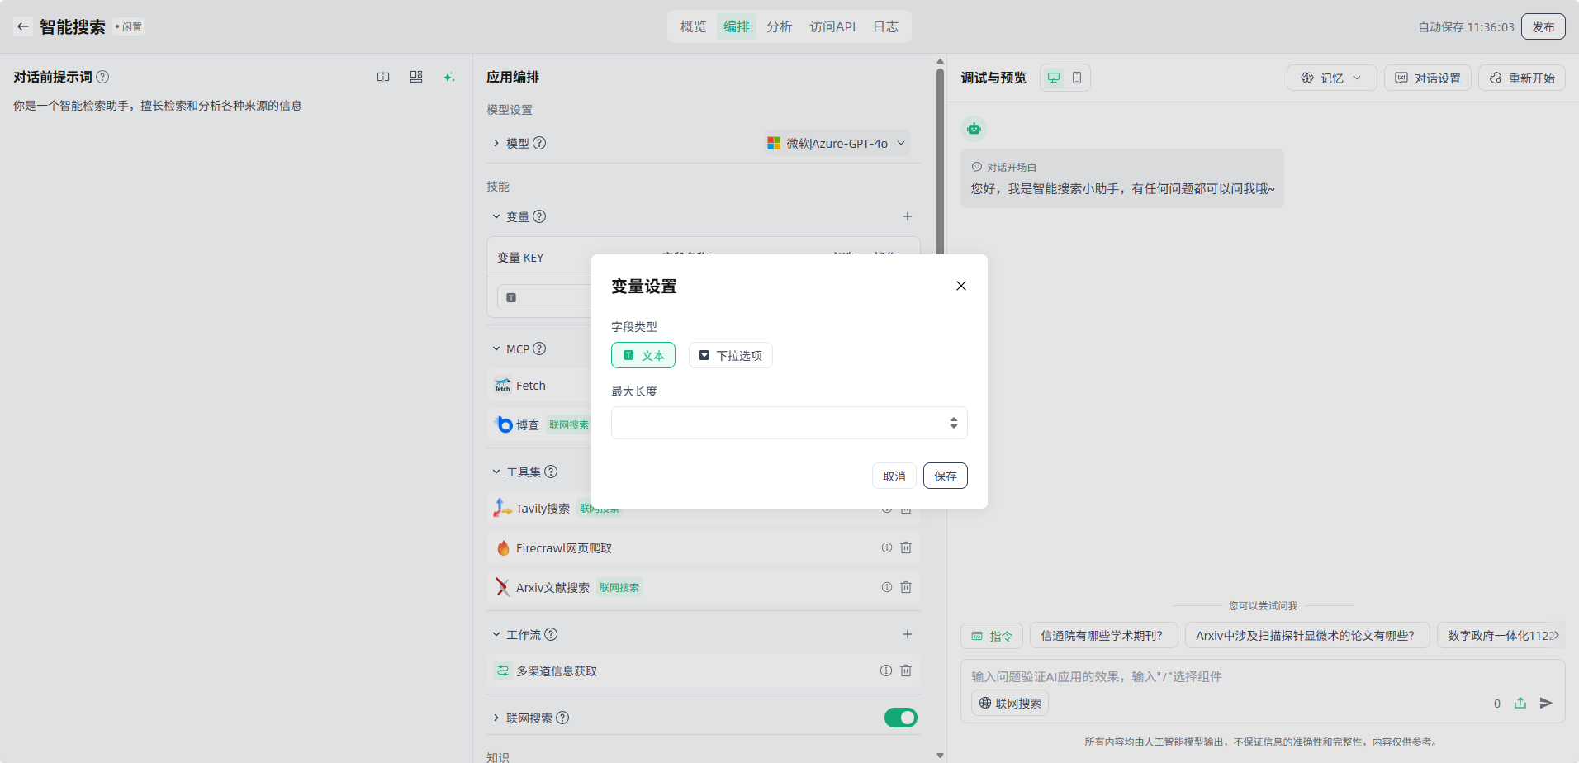Image resolution: width=1579 pixels, height=763 pixels.
Task: Click the back arrow next to 智能搜索
Action: 23,26
